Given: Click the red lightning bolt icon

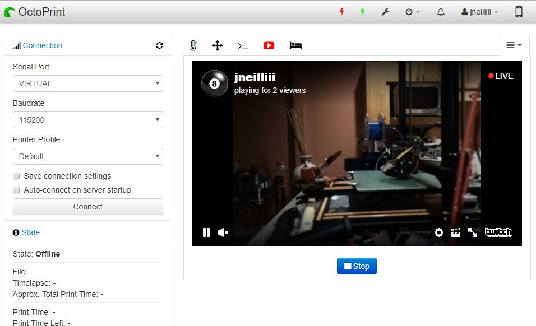Looking at the screenshot, I should pos(341,12).
